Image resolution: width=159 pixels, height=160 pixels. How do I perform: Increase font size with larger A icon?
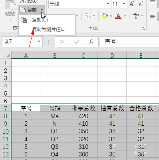coord(132,4)
